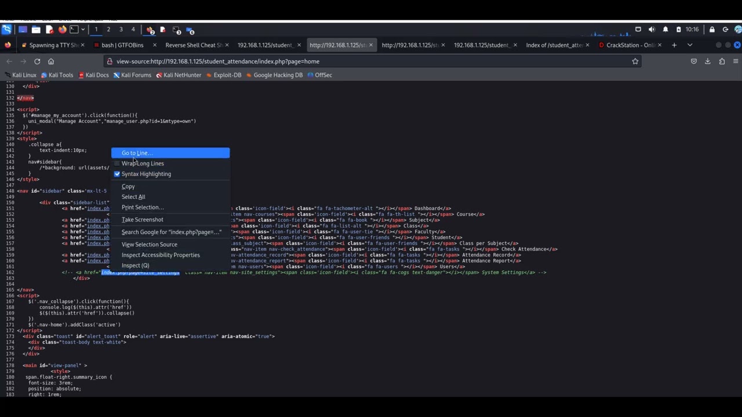Close the bash | GTFOBins tab

(x=155, y=45)
